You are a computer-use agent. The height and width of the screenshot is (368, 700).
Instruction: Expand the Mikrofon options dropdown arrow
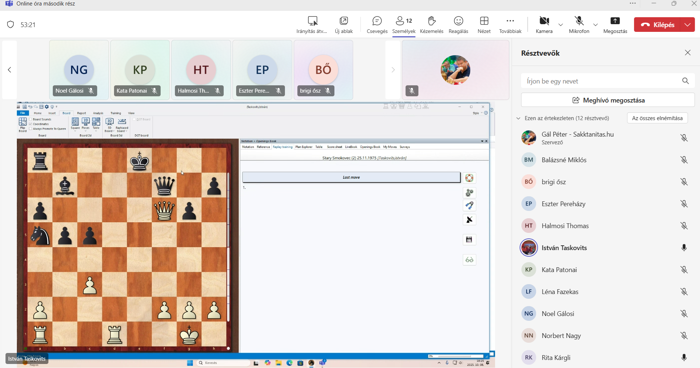[x=595, y=25]
